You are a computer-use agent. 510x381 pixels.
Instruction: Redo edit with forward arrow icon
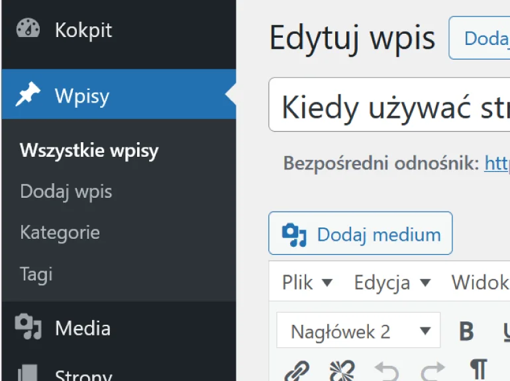coord(433,371)
